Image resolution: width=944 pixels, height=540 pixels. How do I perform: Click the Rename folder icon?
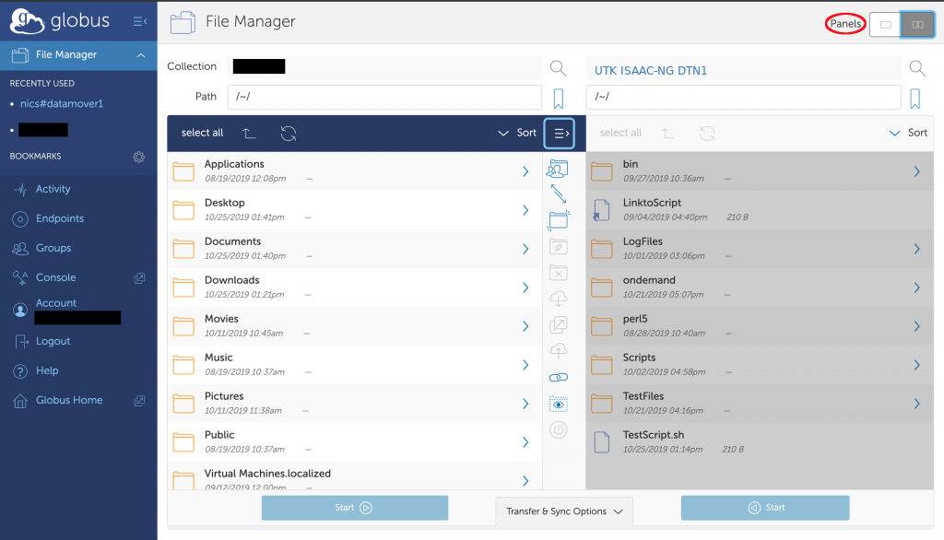tap(558, 246)
